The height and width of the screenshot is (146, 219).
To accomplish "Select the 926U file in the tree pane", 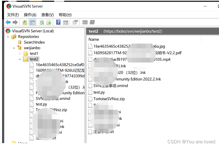I will (60, 70).
